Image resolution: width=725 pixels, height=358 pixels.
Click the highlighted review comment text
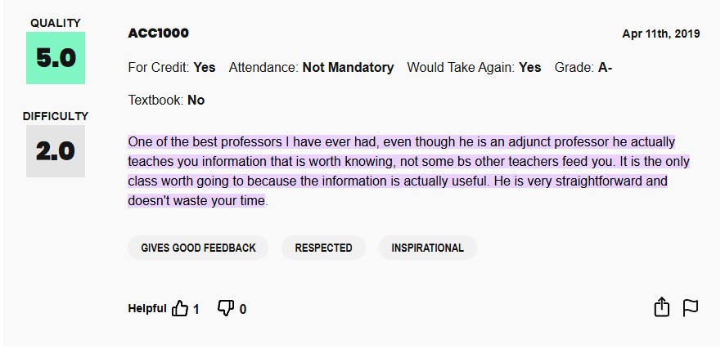(401, 171)
